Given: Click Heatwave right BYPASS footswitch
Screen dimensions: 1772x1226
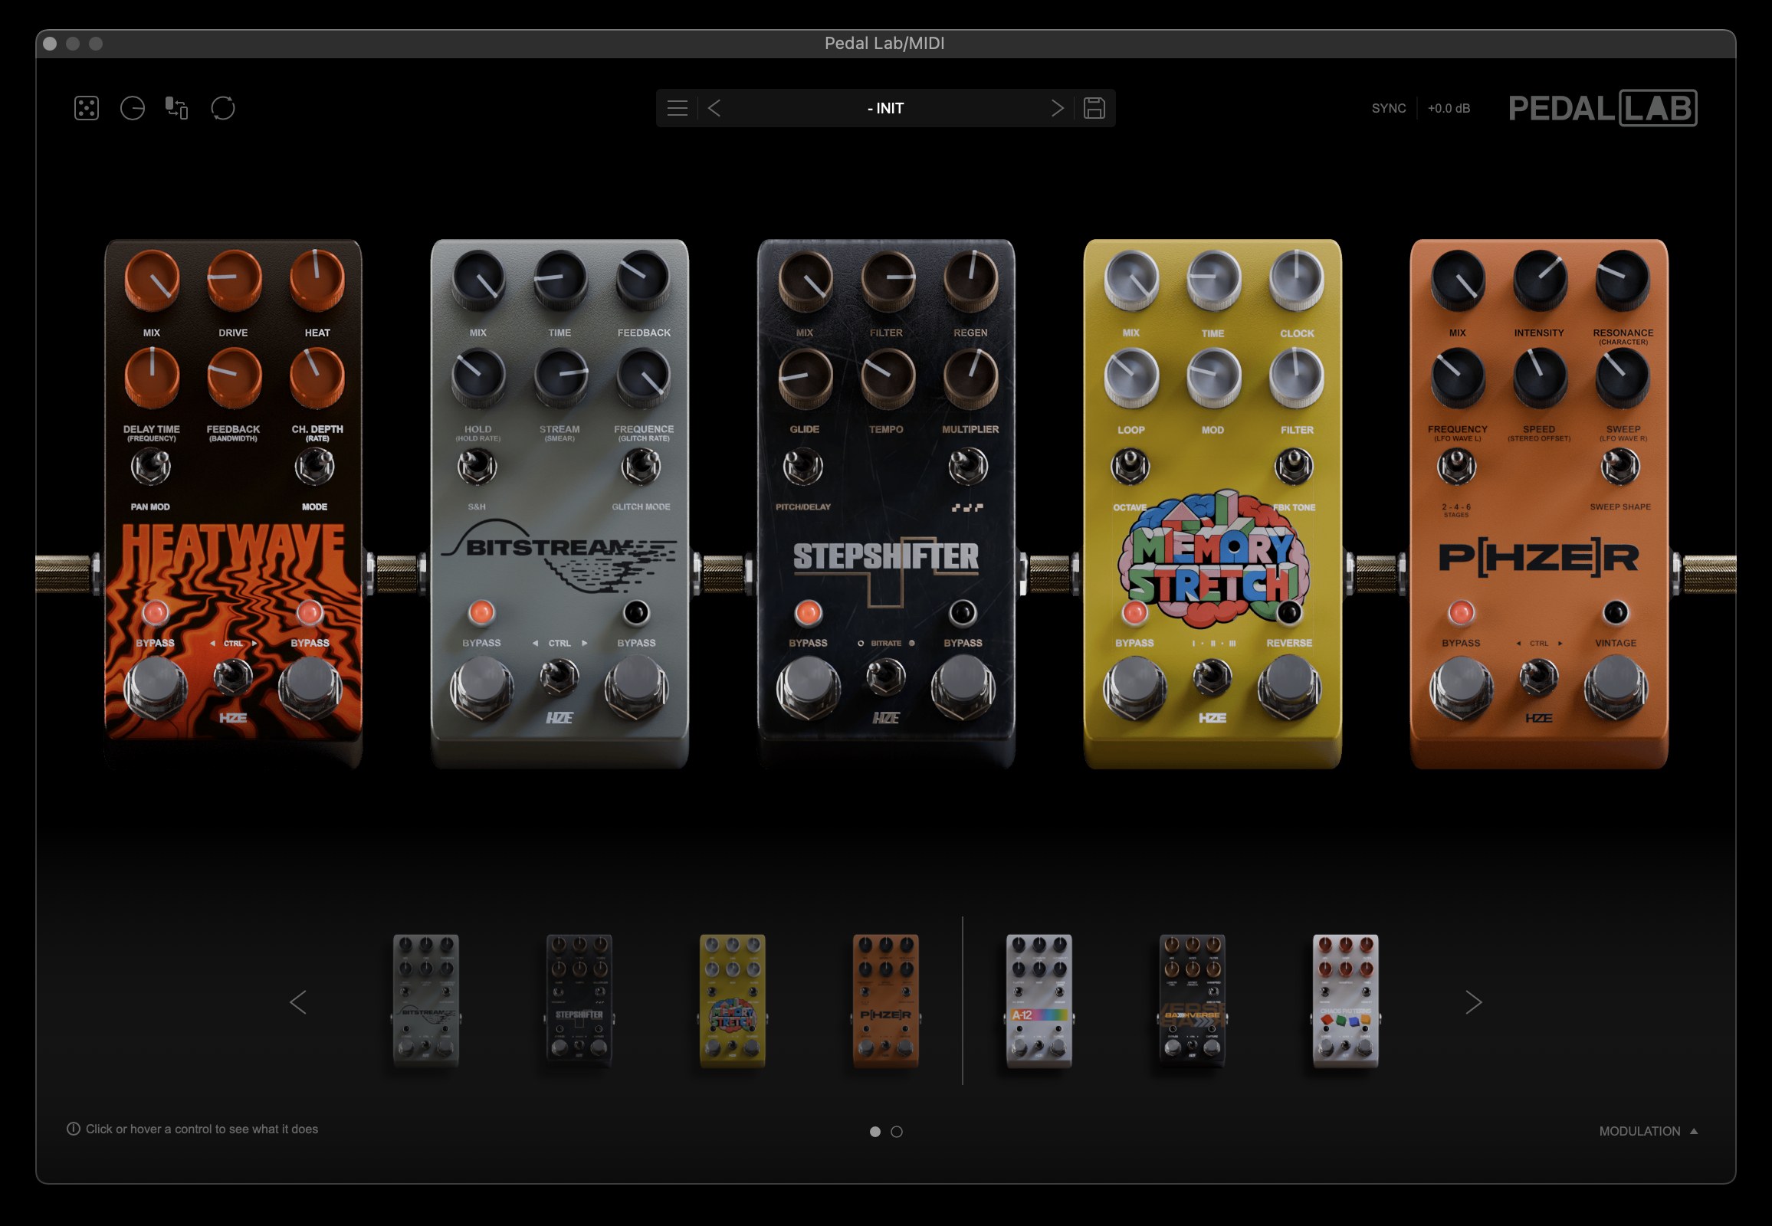Looking at the screenshot, I should [x=310, y=687].
